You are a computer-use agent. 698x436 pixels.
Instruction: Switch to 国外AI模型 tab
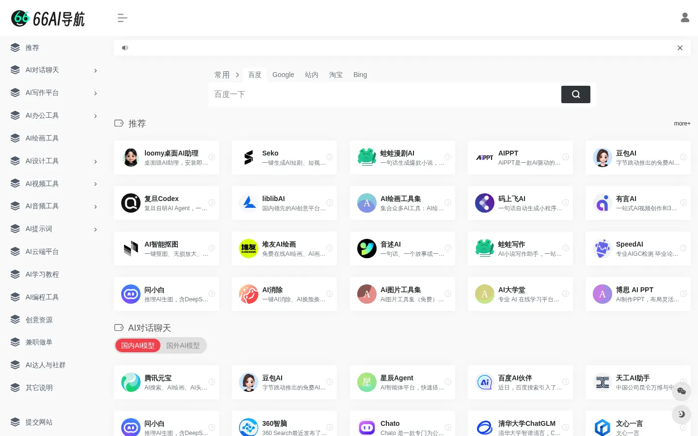tap(183, 345)
